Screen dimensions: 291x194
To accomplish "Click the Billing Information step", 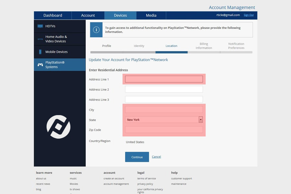I will (x=204, y=46).
